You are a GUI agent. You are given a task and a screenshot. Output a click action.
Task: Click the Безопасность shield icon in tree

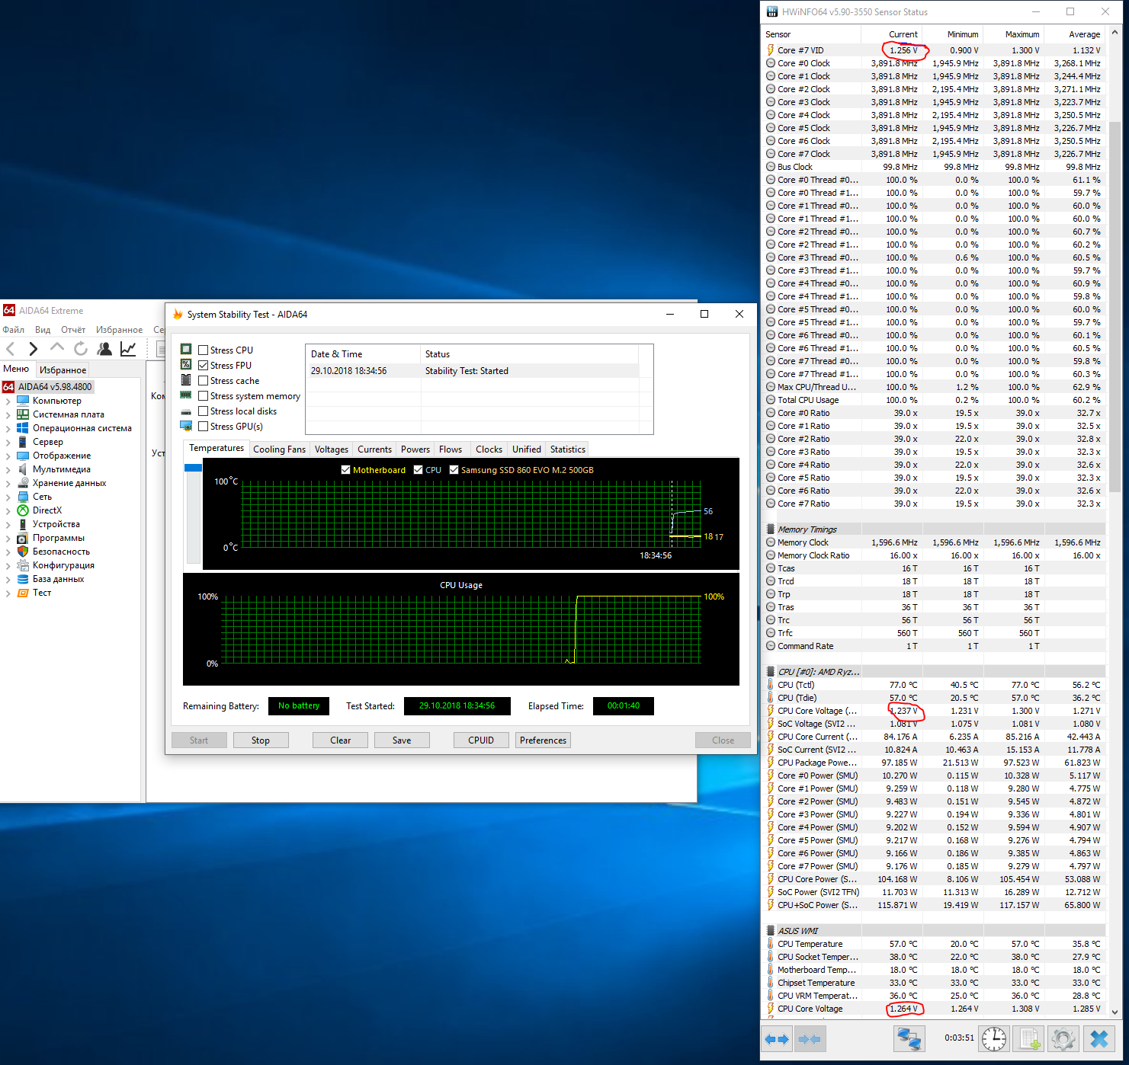point(23,552)
